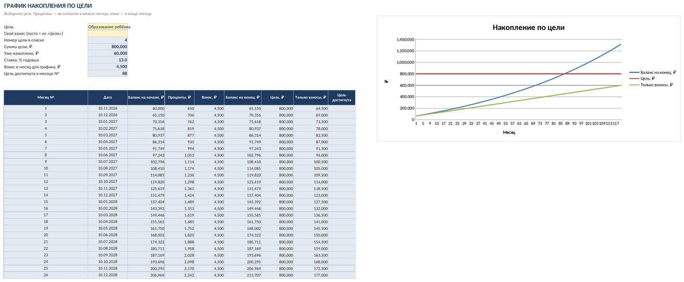Select the 'Цель, ₽' legend entry in the chart

pyautogui.click(x=642, y=78)
